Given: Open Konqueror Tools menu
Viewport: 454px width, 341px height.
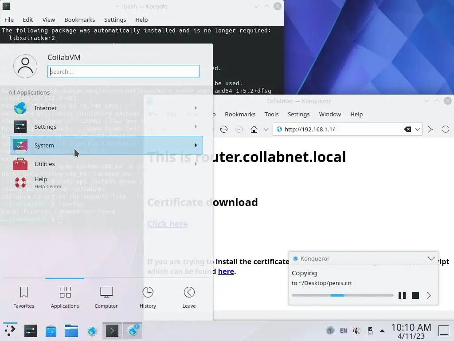Looking at the screenshot, I should point(272,114).
